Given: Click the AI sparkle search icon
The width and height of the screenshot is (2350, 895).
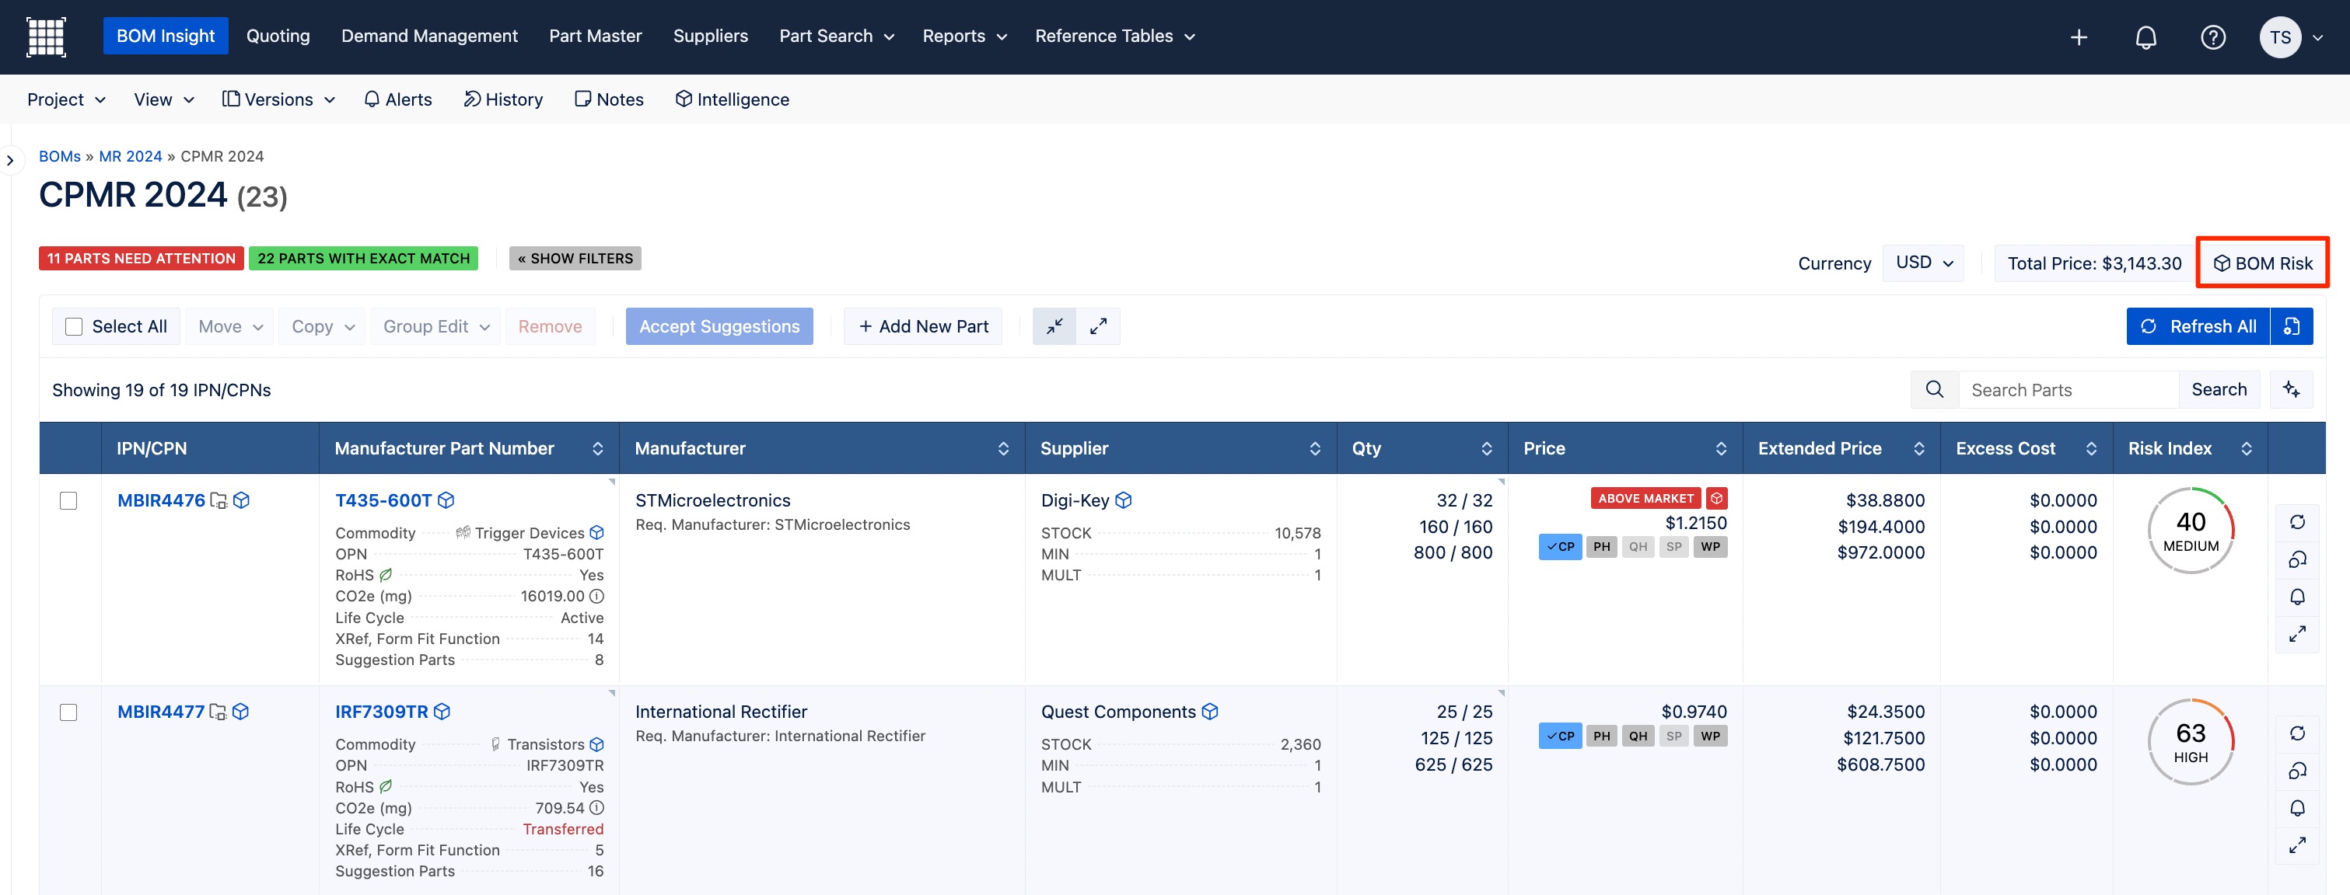Looking at the screenshot, I should coord(2291,390).
